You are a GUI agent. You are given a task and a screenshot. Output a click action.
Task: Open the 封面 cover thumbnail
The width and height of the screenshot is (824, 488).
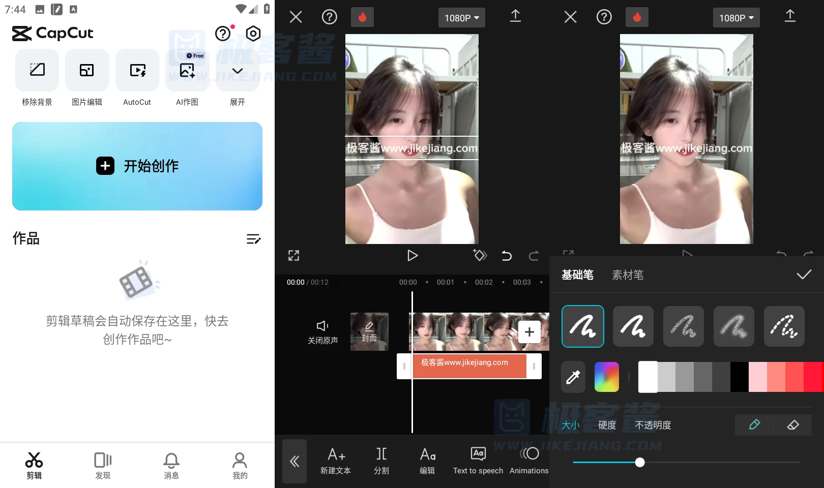click(x=369, y=331)
